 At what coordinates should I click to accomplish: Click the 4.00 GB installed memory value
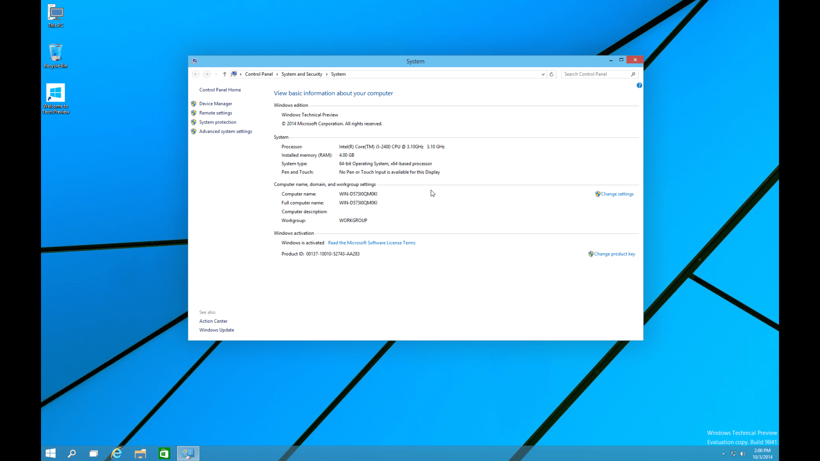347,155
